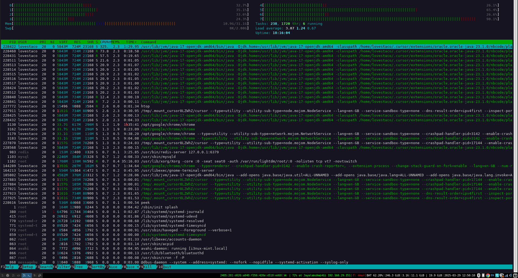Screen dimensions: 518x278
Task: Switch to workspace 2 code icon
Action: click(16, 275)
